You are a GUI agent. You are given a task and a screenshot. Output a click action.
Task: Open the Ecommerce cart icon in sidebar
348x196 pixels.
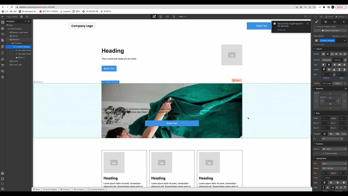pos(3,65)
